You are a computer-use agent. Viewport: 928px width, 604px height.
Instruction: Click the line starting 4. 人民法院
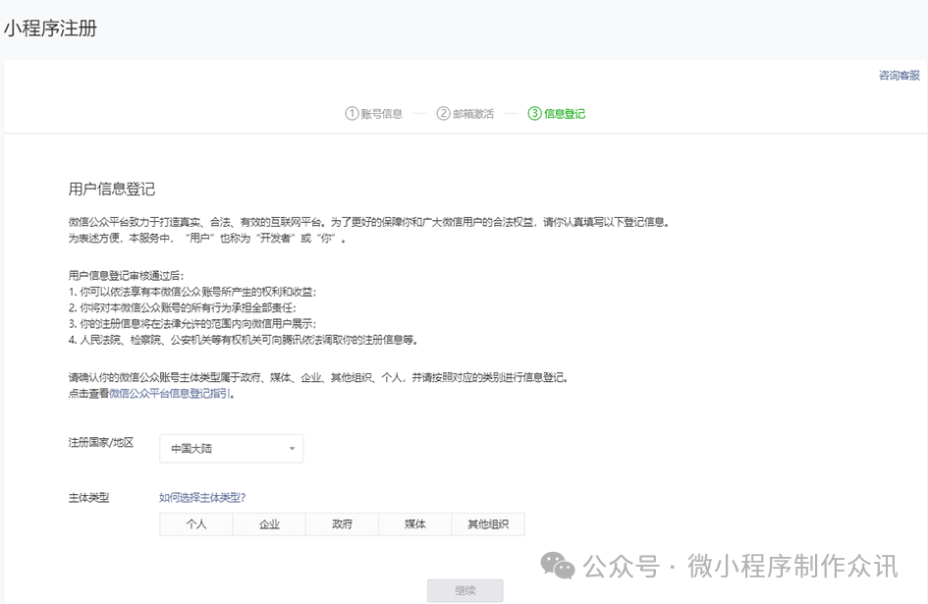(244, 340)
